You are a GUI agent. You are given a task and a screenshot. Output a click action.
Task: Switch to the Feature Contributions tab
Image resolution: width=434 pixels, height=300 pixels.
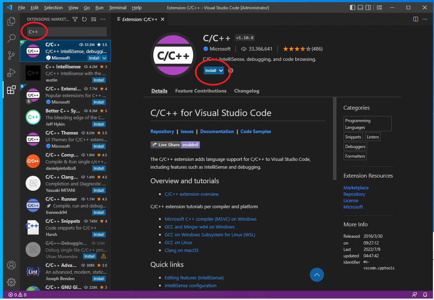coord(201,91)
